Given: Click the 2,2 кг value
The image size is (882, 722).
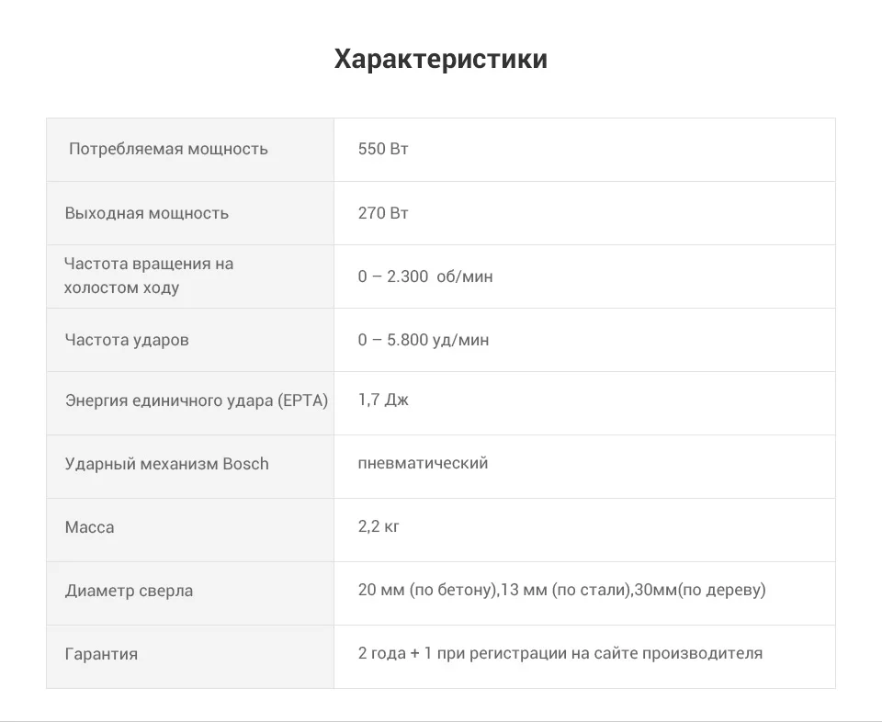Looking at the screenshot, I should pos(379,527).
